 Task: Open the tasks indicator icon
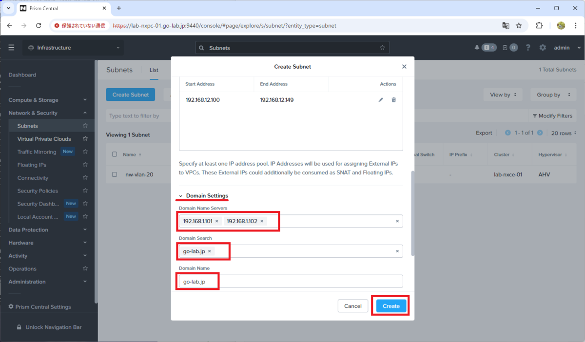click(506, 48)
